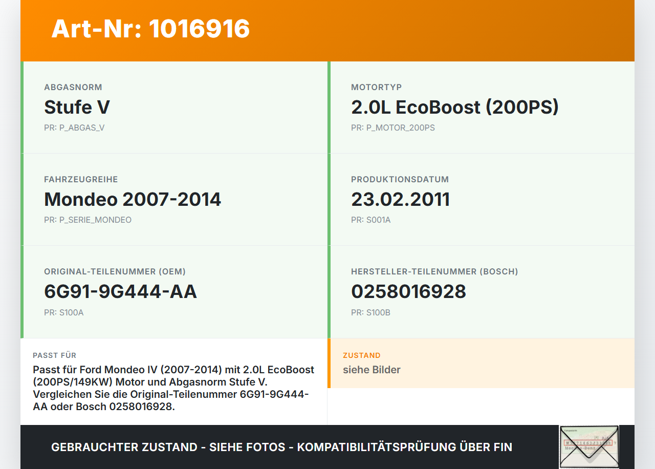Select the FAHRZEUGREIHE label
This screenshot has height=469, width=655.
81,180
